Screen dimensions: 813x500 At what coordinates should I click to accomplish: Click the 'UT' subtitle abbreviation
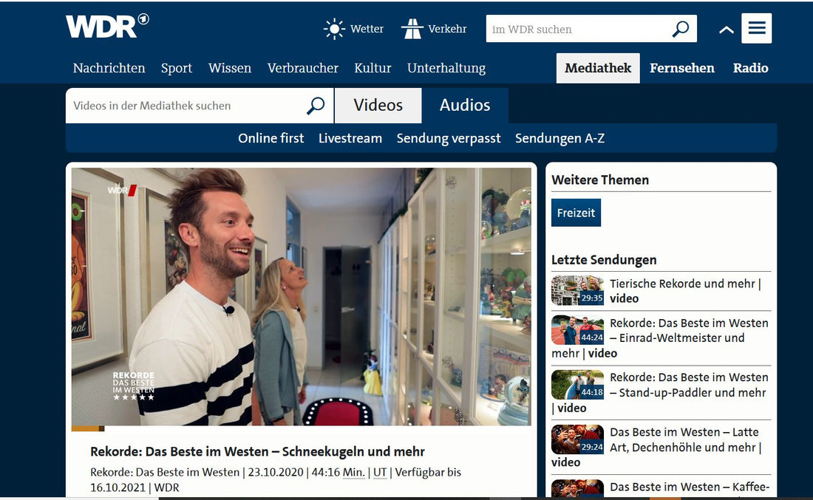(380, 473)
